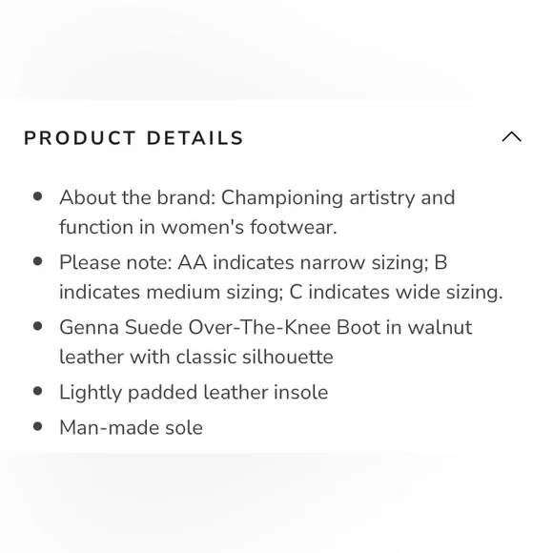The height and width of the screenshot is (553, 553).
Task: Click the Lightly padded leather insole text
Action: tap(194, 393)
